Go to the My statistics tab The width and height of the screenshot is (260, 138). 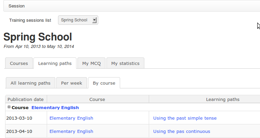click(x=125, y=63)
